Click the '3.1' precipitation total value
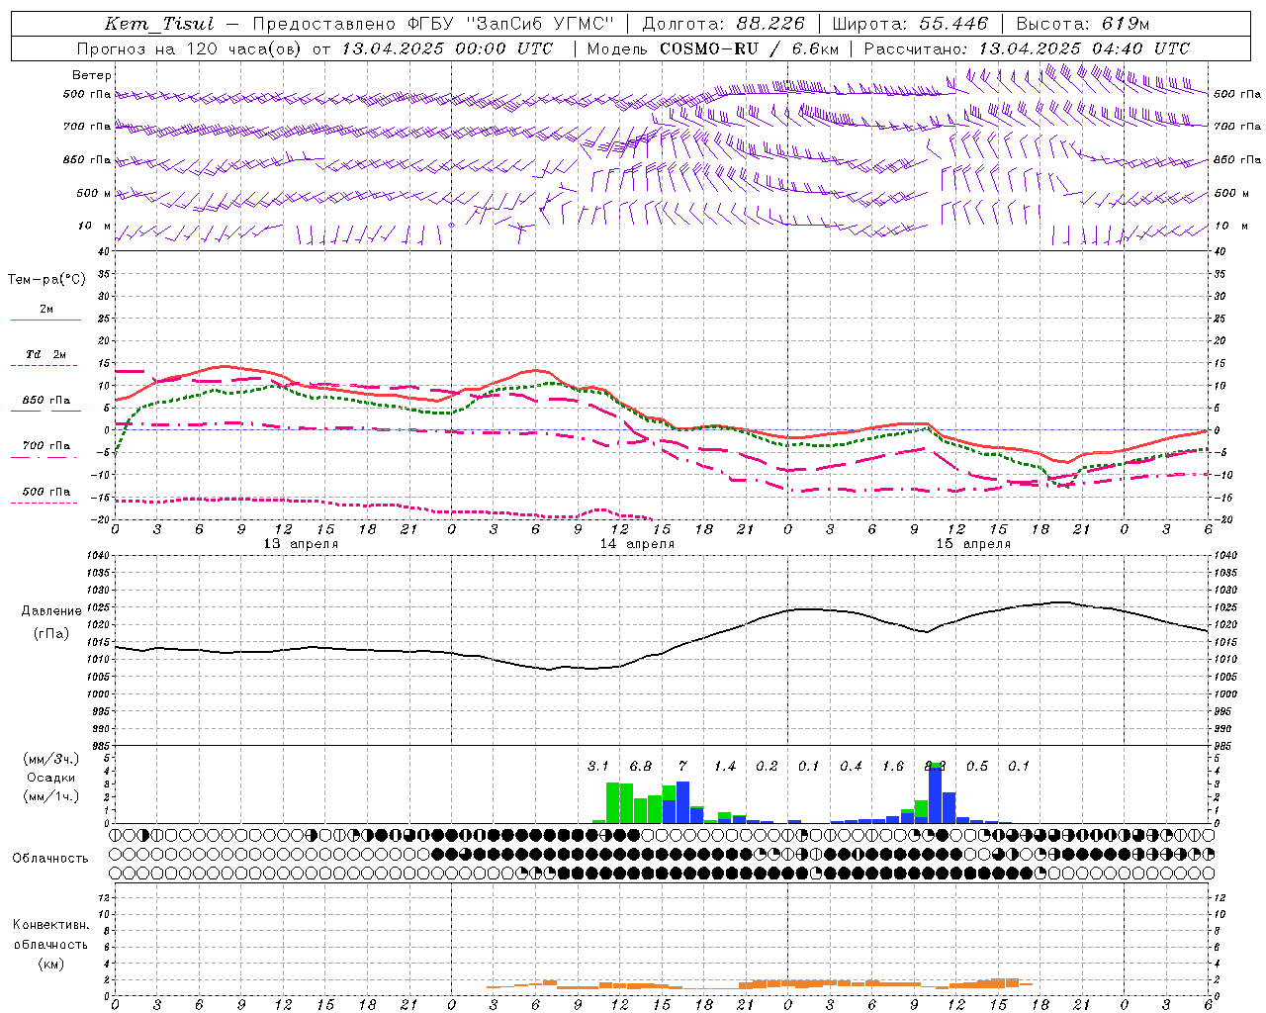This screenshot has height=1013, width=1266. click(x=597, y=766)
